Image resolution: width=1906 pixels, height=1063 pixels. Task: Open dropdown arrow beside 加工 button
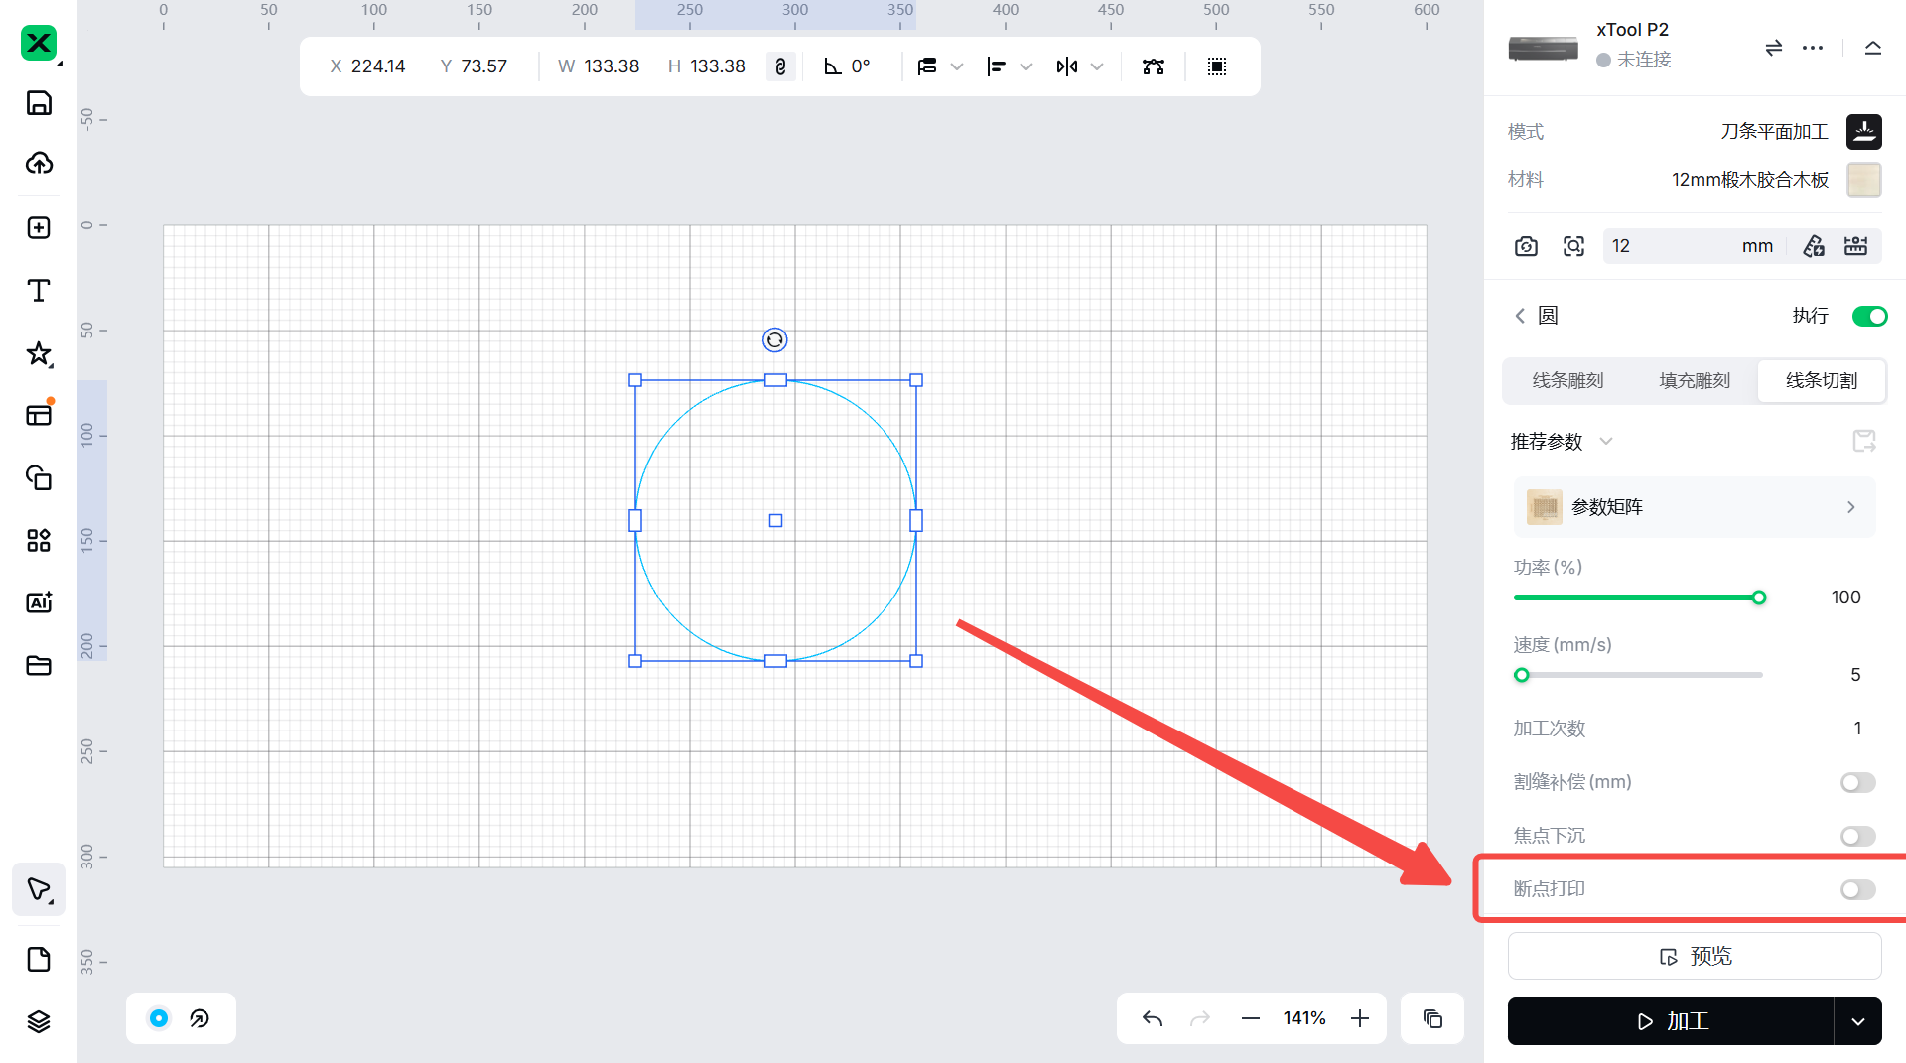[x=1857, y=1021]
